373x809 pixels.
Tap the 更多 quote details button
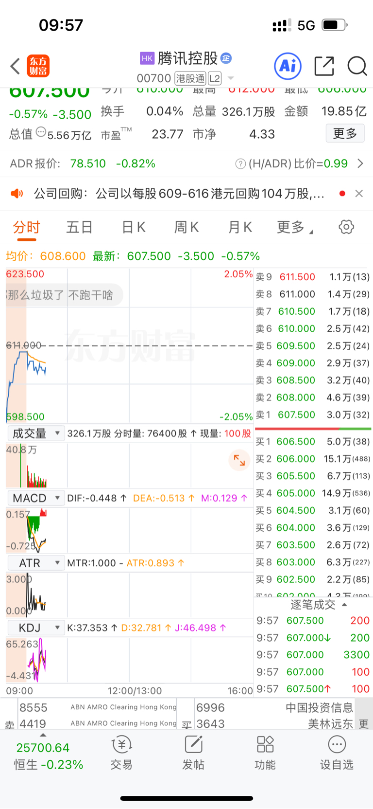345,133
